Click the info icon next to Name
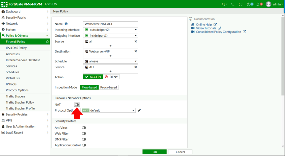This screenshot has width=285, height=156. point(66,24)
